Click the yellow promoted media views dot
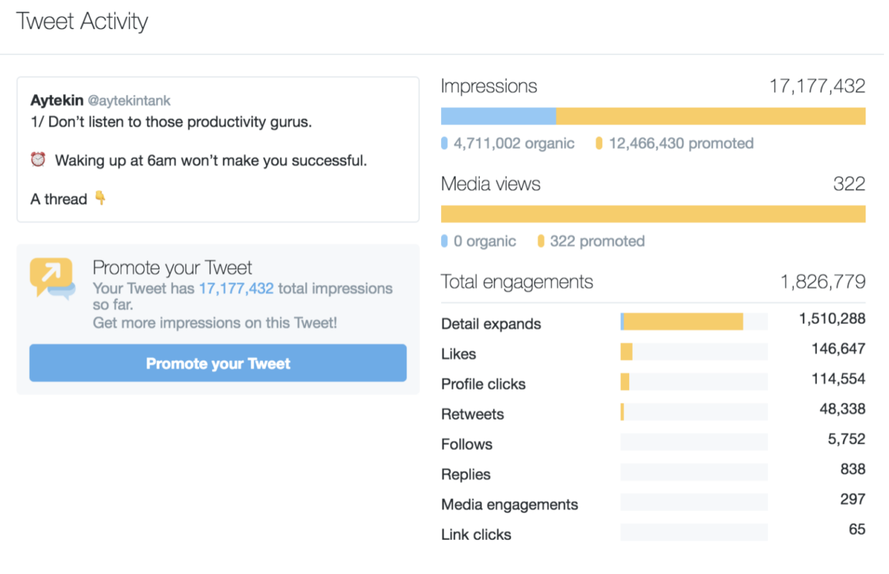The width and height of the screenshot is (889, 574). 541,242
